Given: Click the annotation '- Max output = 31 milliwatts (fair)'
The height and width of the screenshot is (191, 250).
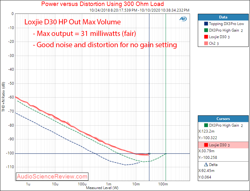Looking at the screenshot, I should pos(84,34).
